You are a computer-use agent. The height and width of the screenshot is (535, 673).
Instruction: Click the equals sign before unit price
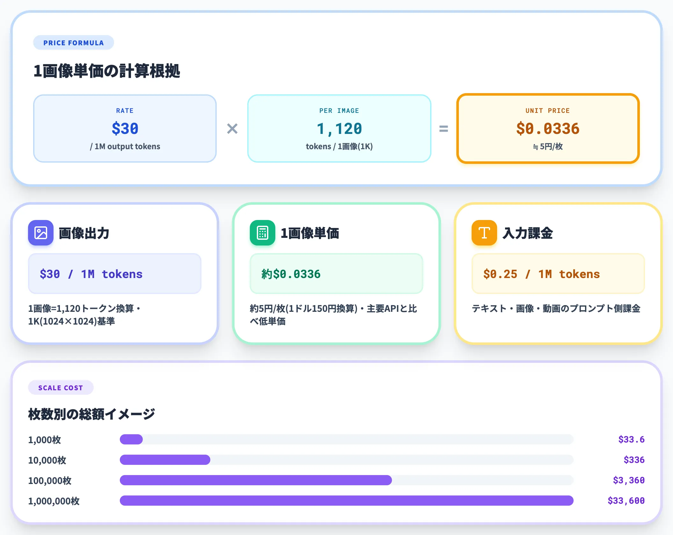tap(444, 129)
